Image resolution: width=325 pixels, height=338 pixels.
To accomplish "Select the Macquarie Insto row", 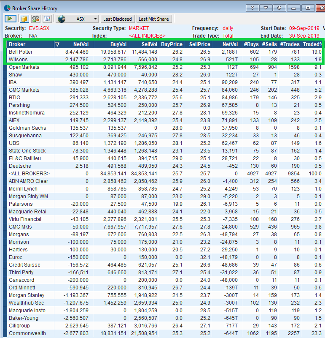I will coord(165,311).
